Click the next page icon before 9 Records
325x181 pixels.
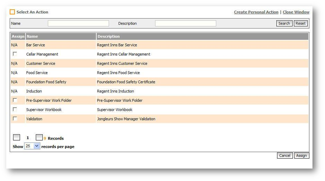tap(39, 137)
